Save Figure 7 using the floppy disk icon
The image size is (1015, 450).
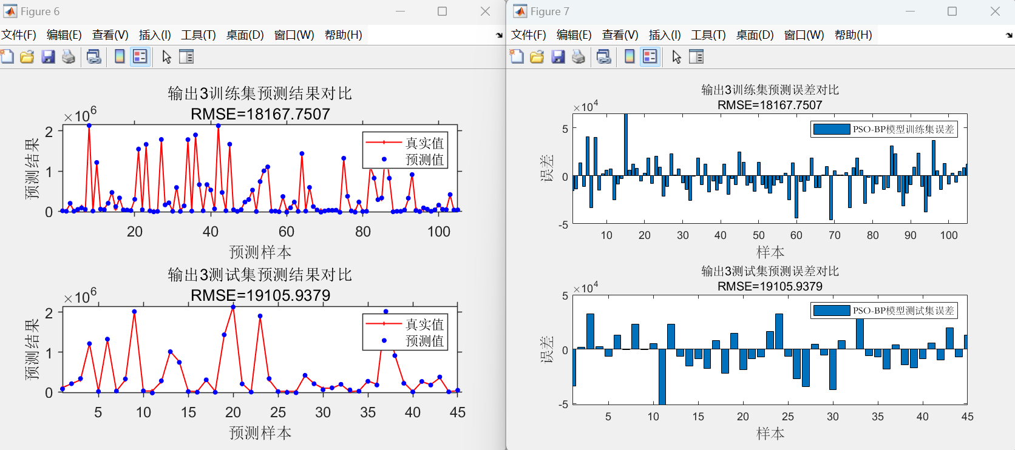(x=558, y=57)
